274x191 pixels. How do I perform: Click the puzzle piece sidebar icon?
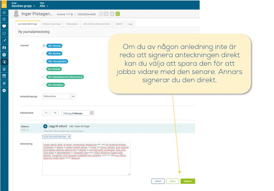(x=4, y=33)
